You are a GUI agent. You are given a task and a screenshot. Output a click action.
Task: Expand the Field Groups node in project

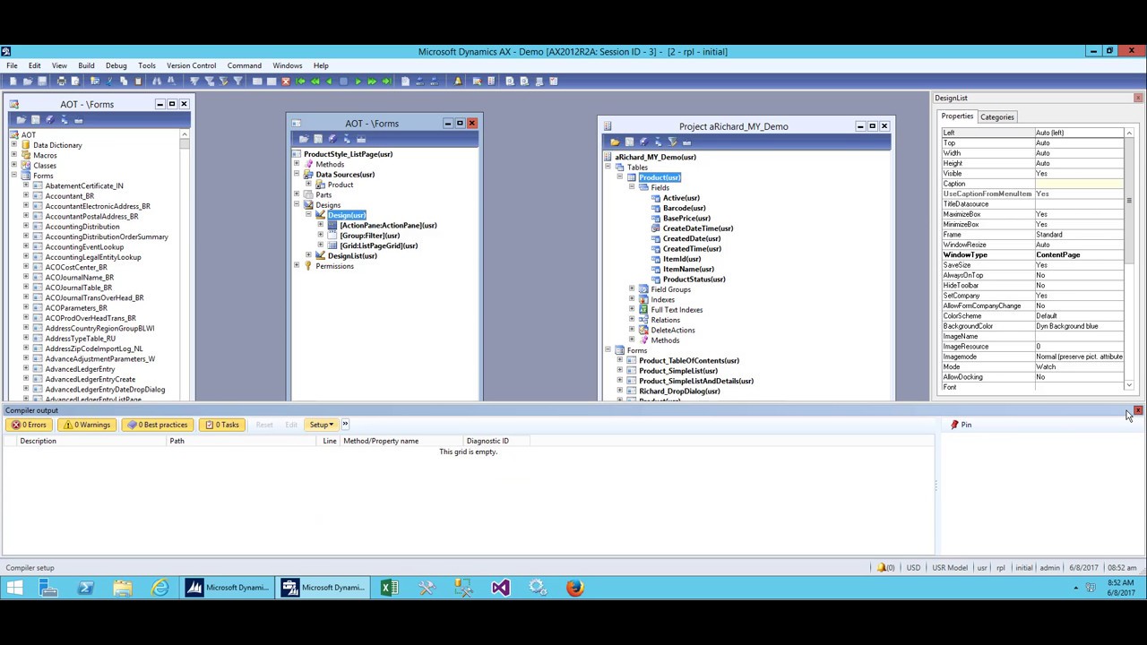pyautogui.click(x=632, y=289)
